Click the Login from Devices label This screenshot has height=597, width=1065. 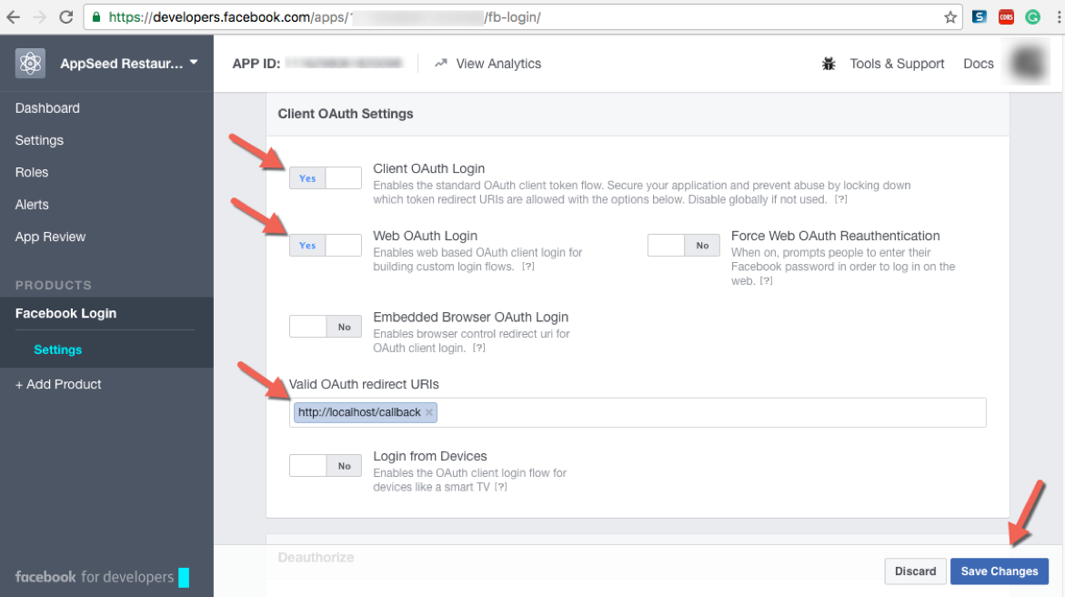click(430, 456)
